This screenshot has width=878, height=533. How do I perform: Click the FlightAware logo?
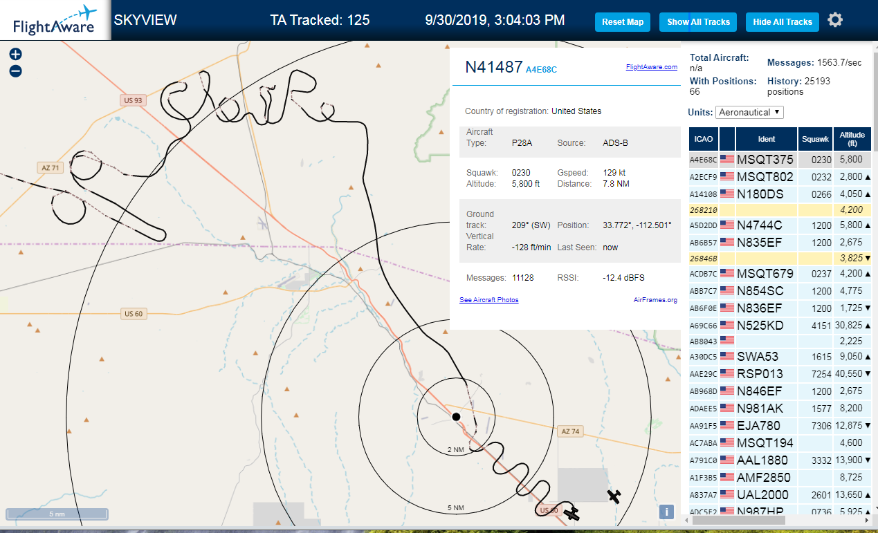pyautogui.click(x=55, y=20)
